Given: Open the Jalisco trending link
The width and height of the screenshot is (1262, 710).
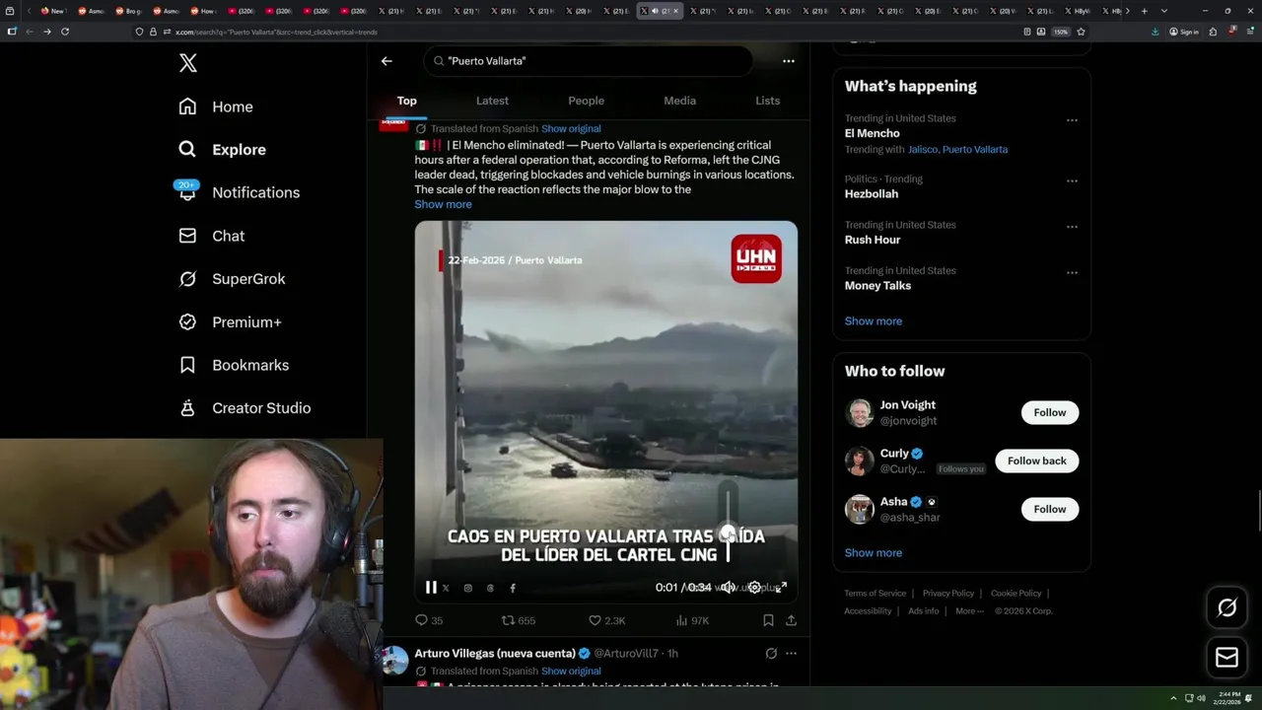Looking at the screenshot, I should [922, 150].
